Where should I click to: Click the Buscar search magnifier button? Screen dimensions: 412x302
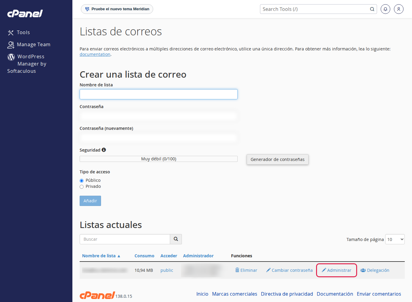(x=176, y=239)
